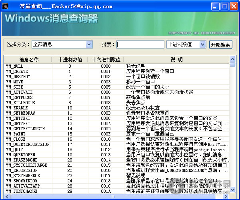Click description 改变一个窗口的大小

(148, 87)
